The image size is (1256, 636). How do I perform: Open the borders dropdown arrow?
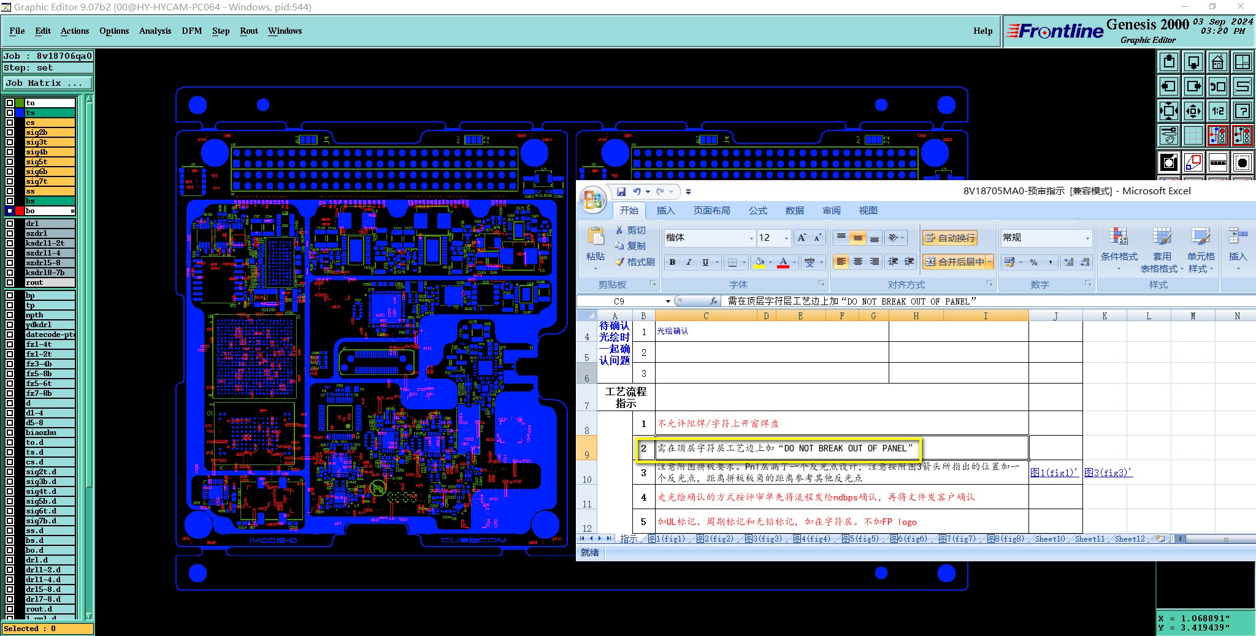tap(744, 262)
